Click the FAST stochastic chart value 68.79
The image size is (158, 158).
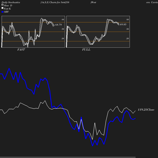tap(58, 25)
